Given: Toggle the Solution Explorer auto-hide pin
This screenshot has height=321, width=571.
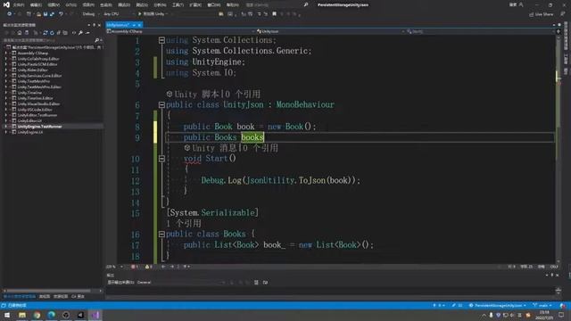Looking at the screenshot, I should 94,25.
